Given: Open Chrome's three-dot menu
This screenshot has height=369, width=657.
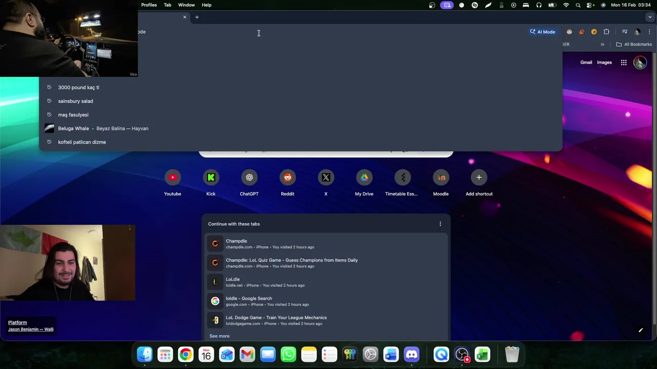Looking at the screenshot, I should (649, 32).
